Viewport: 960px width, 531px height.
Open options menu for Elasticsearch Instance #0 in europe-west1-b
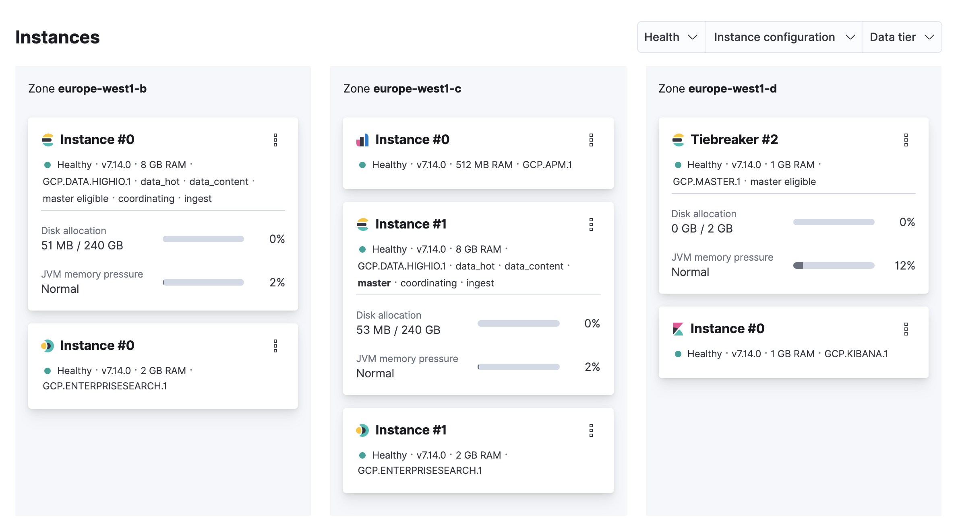(275, 140)
